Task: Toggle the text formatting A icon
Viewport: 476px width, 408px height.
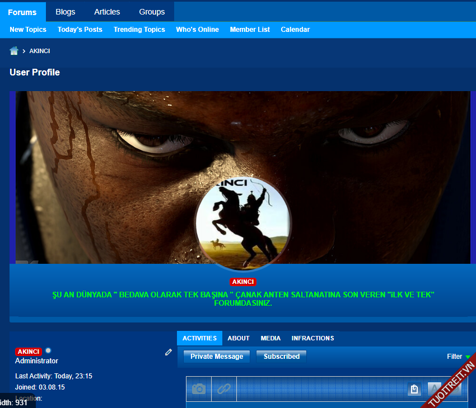Action: tap(435, 388)
